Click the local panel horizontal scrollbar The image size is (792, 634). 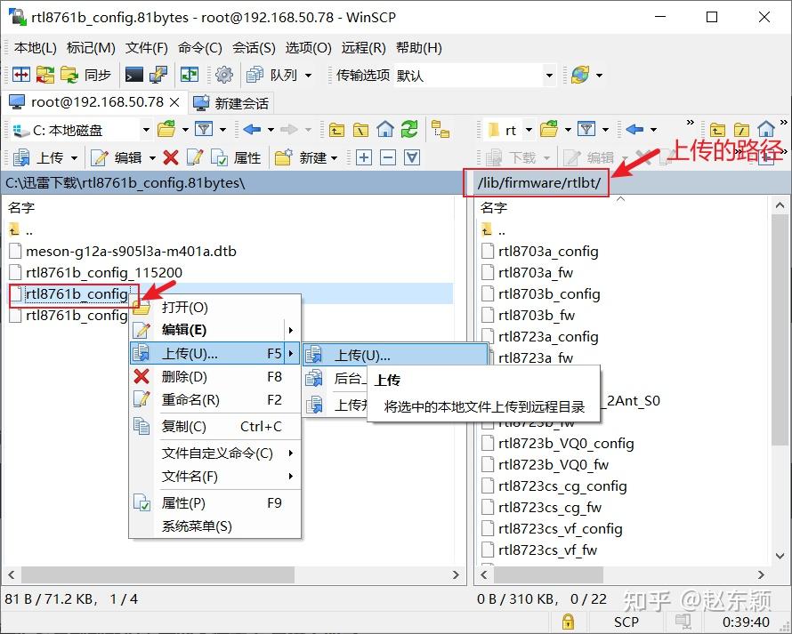158,574
